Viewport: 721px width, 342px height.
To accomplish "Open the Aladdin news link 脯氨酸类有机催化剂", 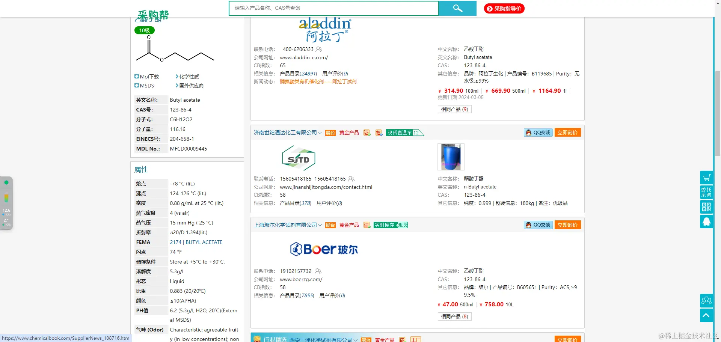I will pos(318,81).
